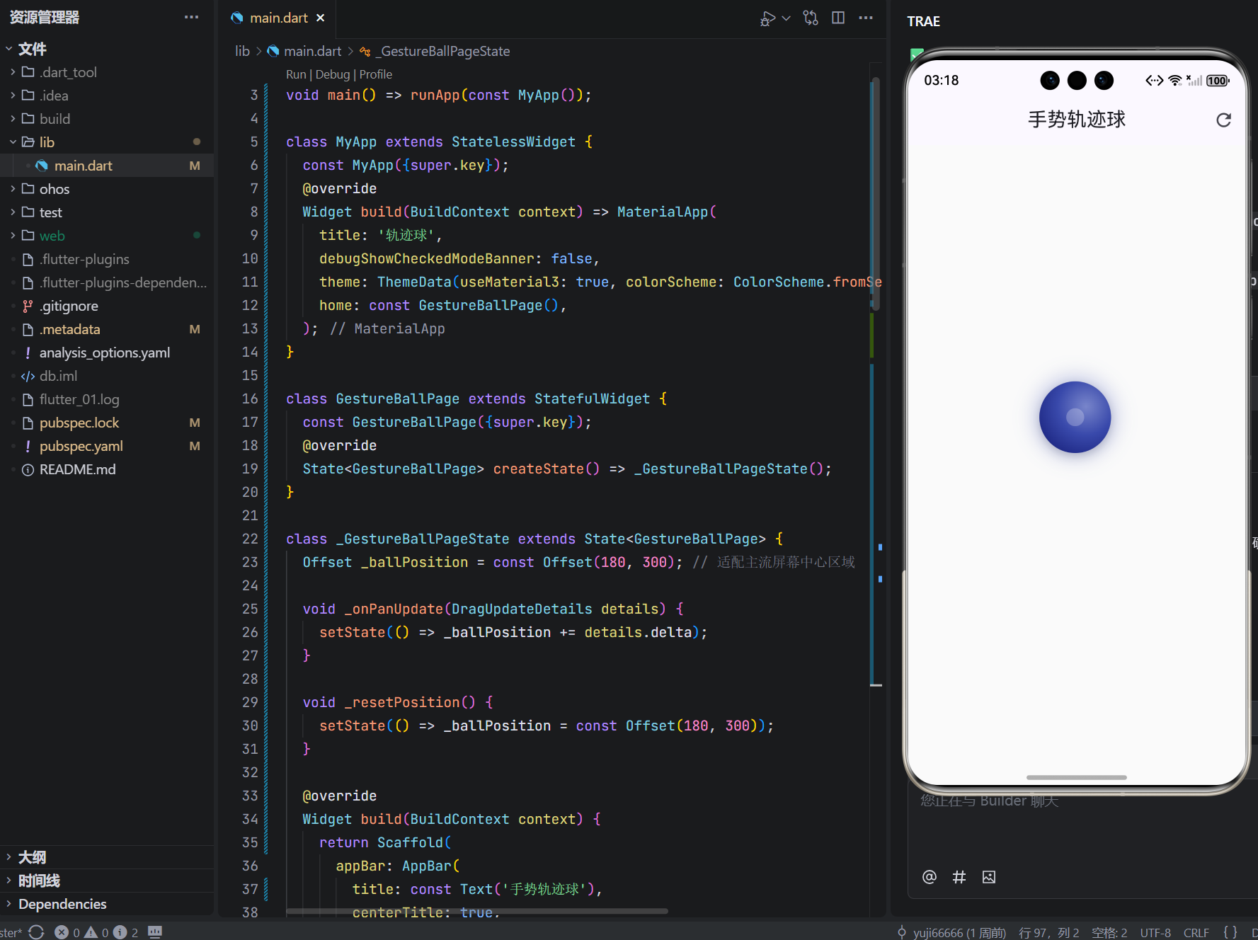Click the Run code lens above main()
This screenshot has height=940, width=1258.
[296, 74]
